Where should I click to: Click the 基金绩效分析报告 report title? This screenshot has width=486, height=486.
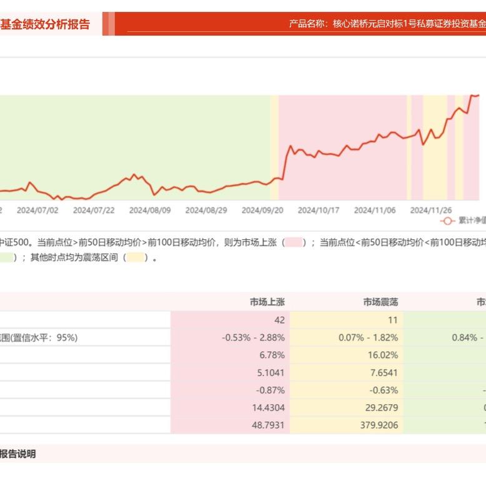[45, 24]
